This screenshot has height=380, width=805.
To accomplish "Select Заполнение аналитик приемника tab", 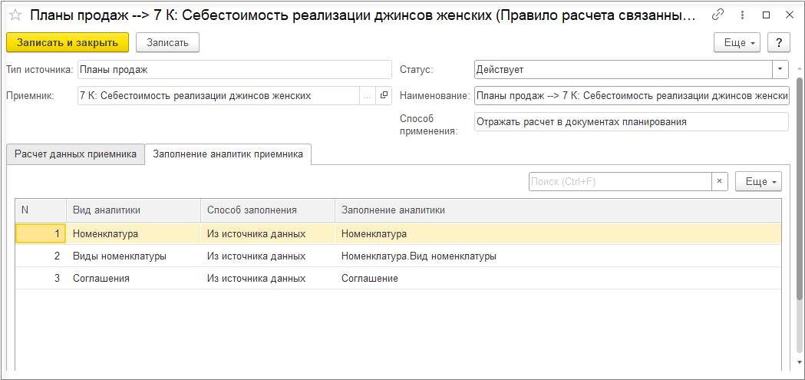I will 228,154.
